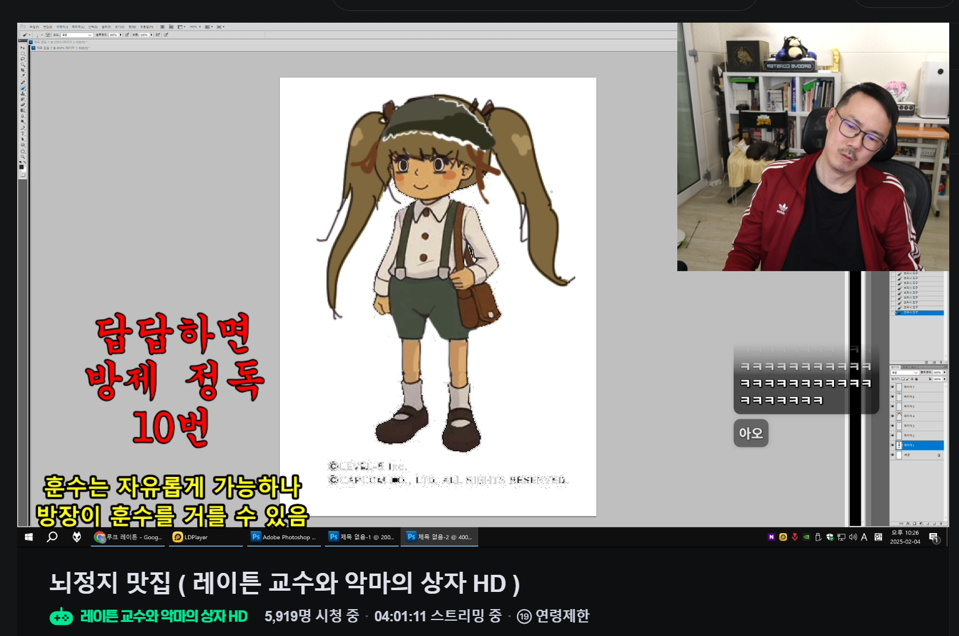This screenshot has width=959, height=636.
Task: Open LDPlayer from the taskbar
Action: click(206, 537)
